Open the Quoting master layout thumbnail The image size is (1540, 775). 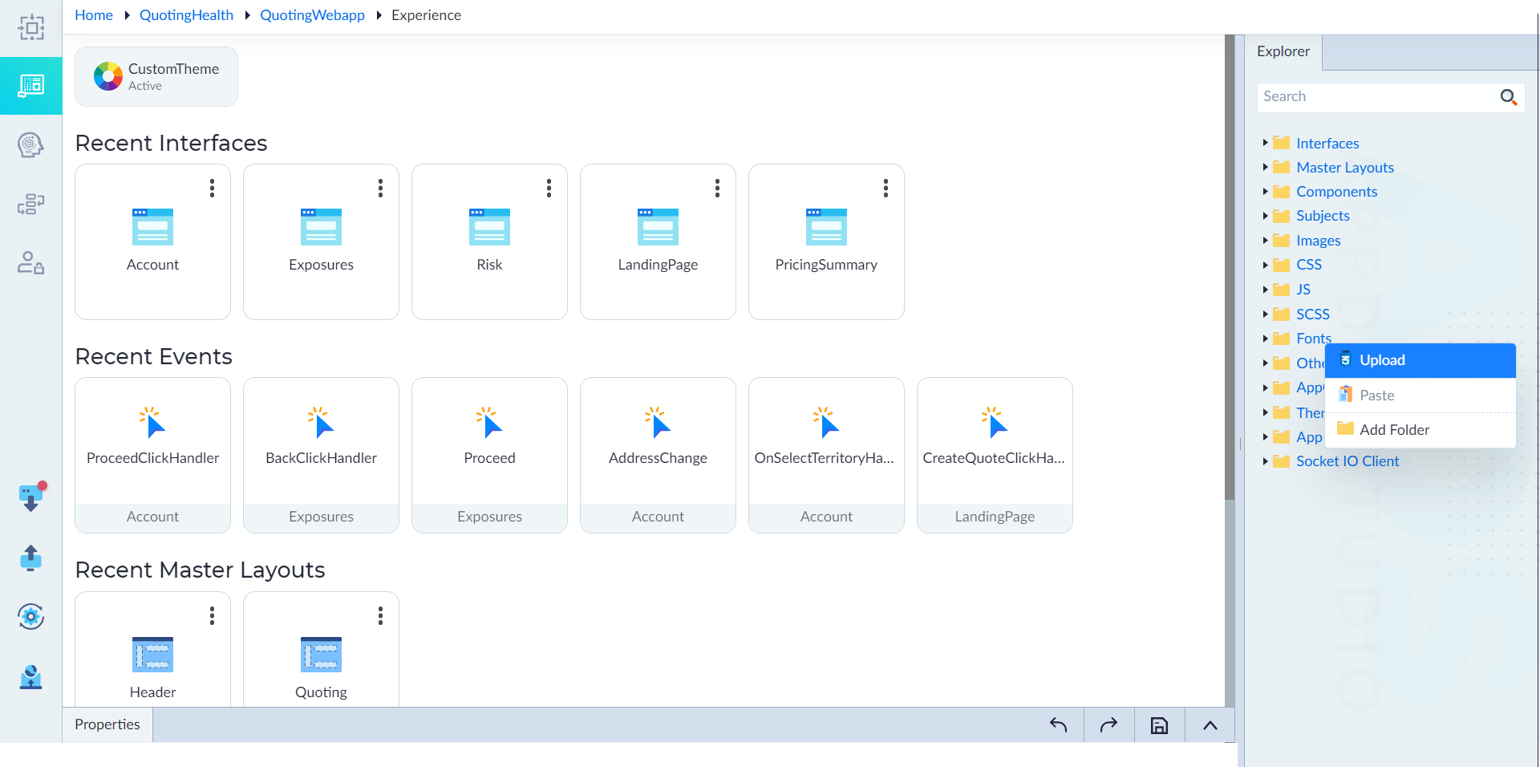coord(321,655)
